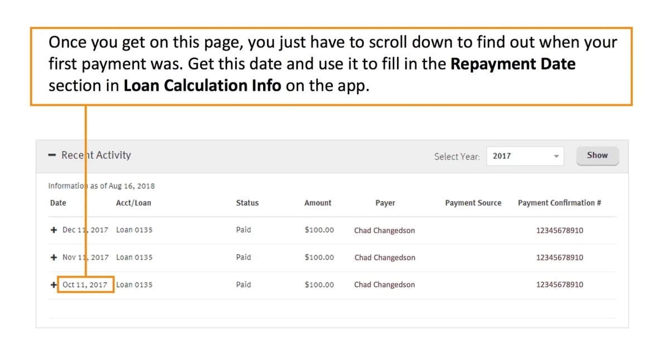This screenshot has width=658, height=337.
Task: Expand the Oct 11, 2017 payment row
Action: tap(54, 285)
